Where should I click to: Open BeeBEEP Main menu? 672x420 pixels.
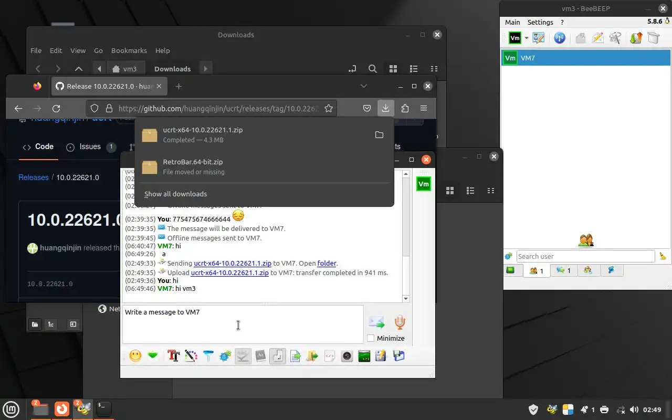(512, 22)
